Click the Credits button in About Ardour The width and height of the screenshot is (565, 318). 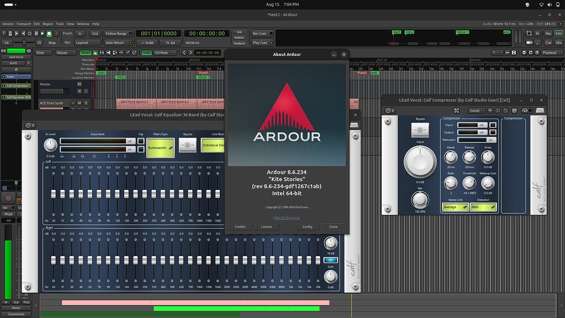point(240,227)
